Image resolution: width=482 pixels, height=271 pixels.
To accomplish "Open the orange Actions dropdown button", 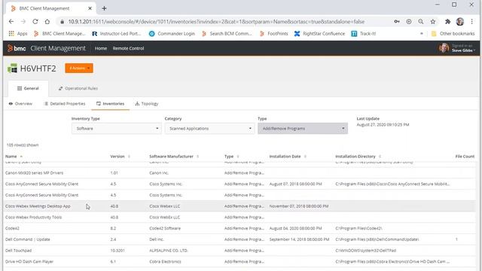I will click(x=79, y=69).
